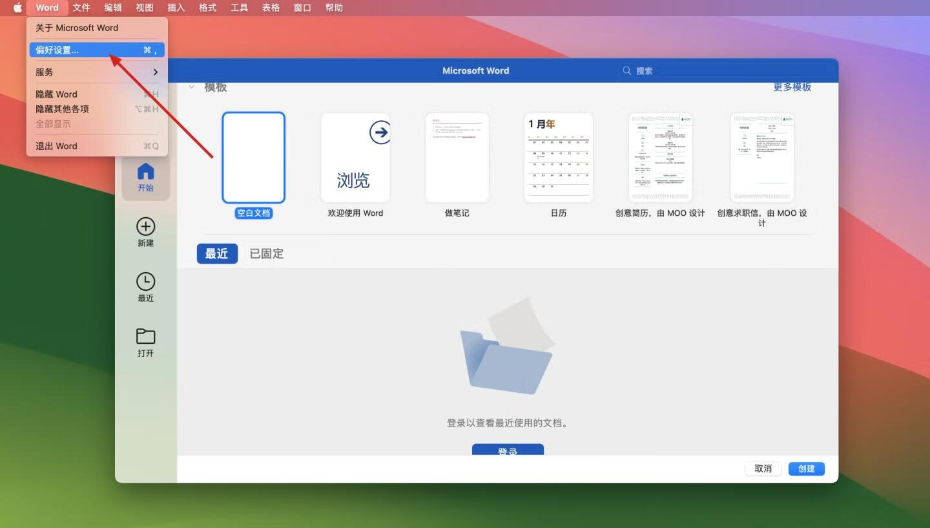Choose Quit Word (退出 Word) from menu
The image size is (930, 528).
pos(97,146)
